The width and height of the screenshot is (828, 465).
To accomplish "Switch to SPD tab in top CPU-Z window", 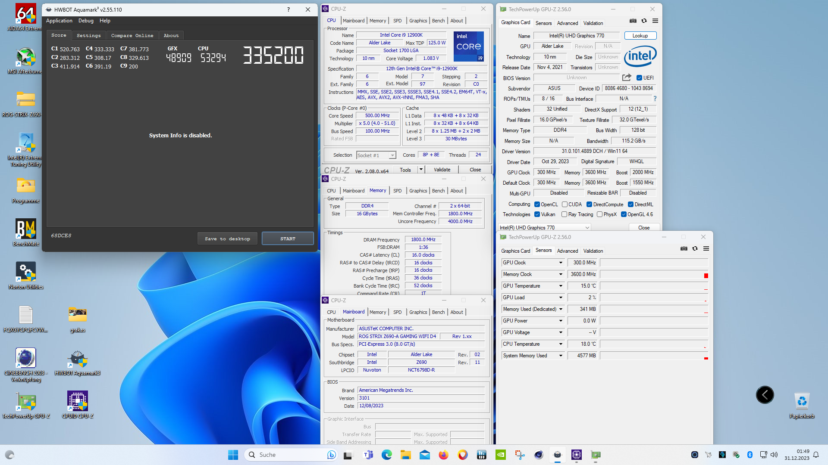I will click(x=397, y=21).
